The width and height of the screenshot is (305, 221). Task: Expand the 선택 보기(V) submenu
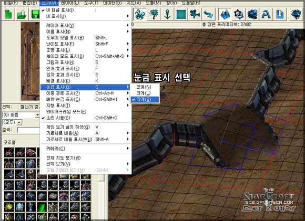point(86,164)
